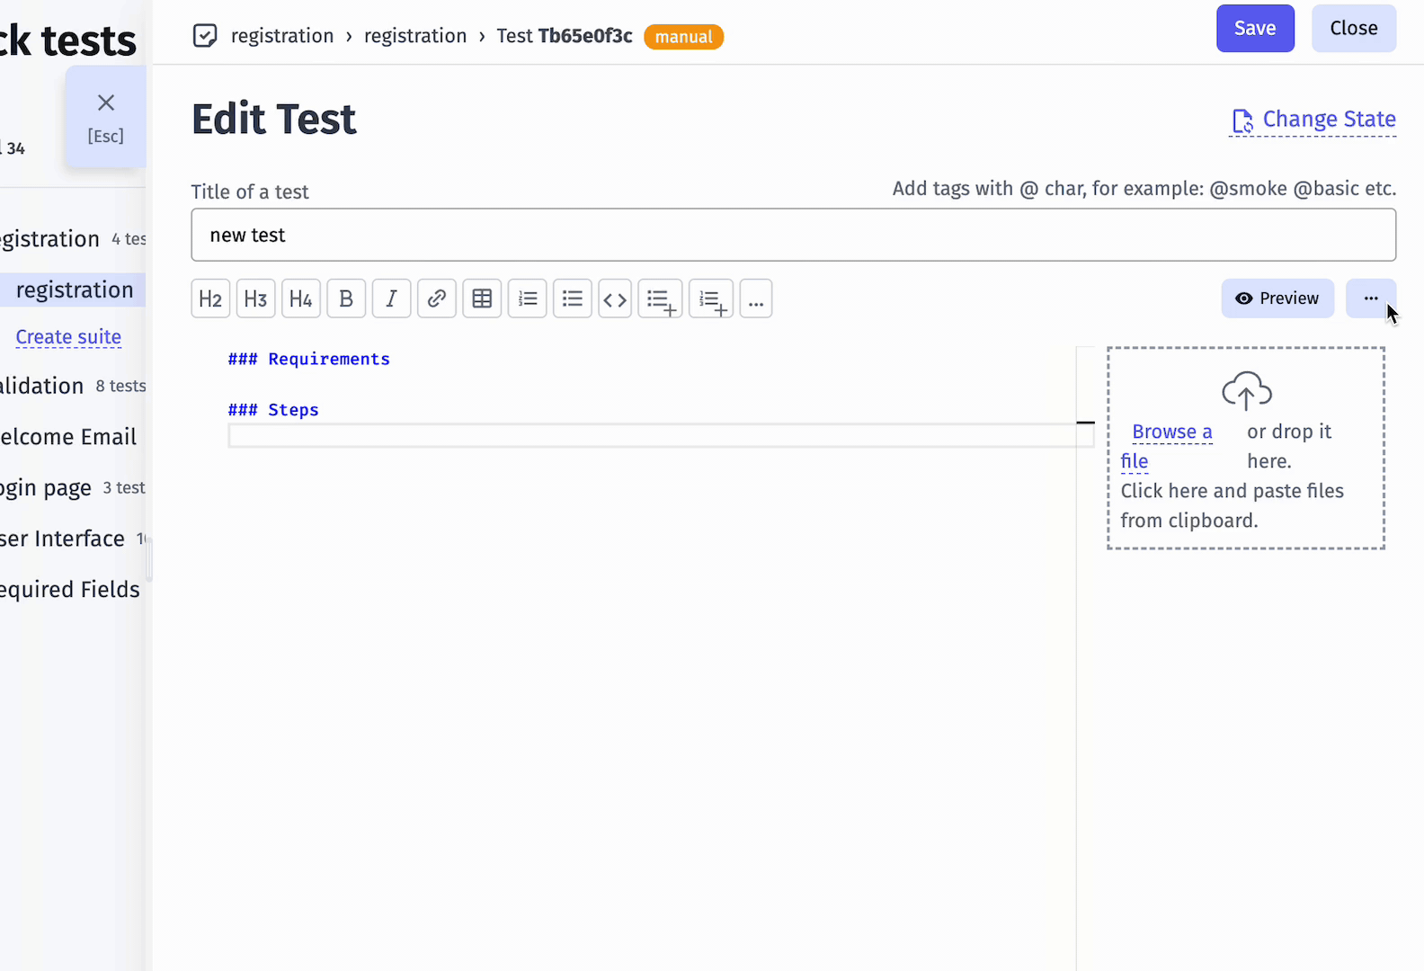This screenshot has height=971, width=1424.
Task: Open the User Interface suite
Action: click(63, 539)
